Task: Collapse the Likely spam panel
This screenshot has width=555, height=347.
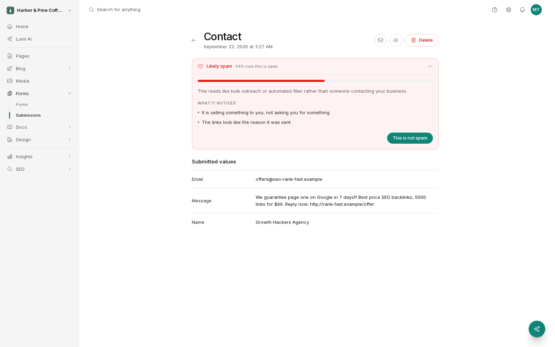Action: point(430,66)
